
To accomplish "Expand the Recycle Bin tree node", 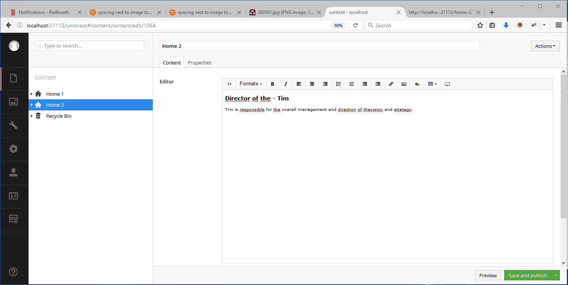I will [x=32, y=116].
